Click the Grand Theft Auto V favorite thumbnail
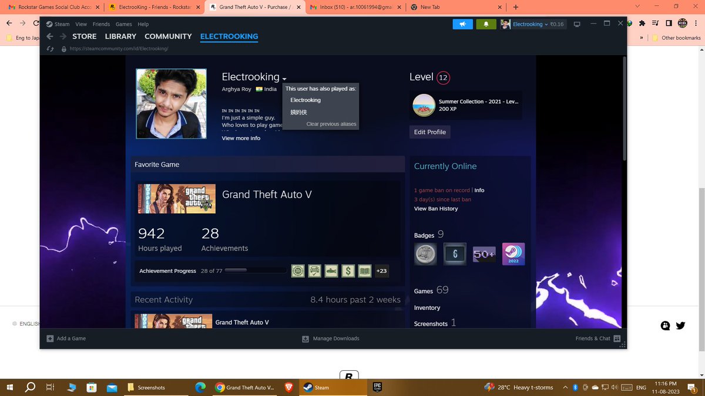Viewport: 705px width, 396px height. [176, 198]
